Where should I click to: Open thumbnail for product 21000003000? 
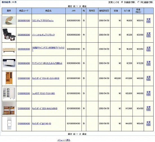click(9, 108)
